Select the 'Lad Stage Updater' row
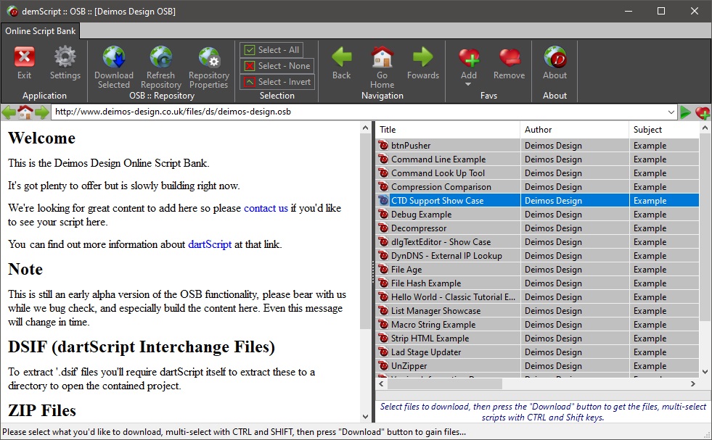The height and width of the screenshot is (440, 712). [537, 352]
